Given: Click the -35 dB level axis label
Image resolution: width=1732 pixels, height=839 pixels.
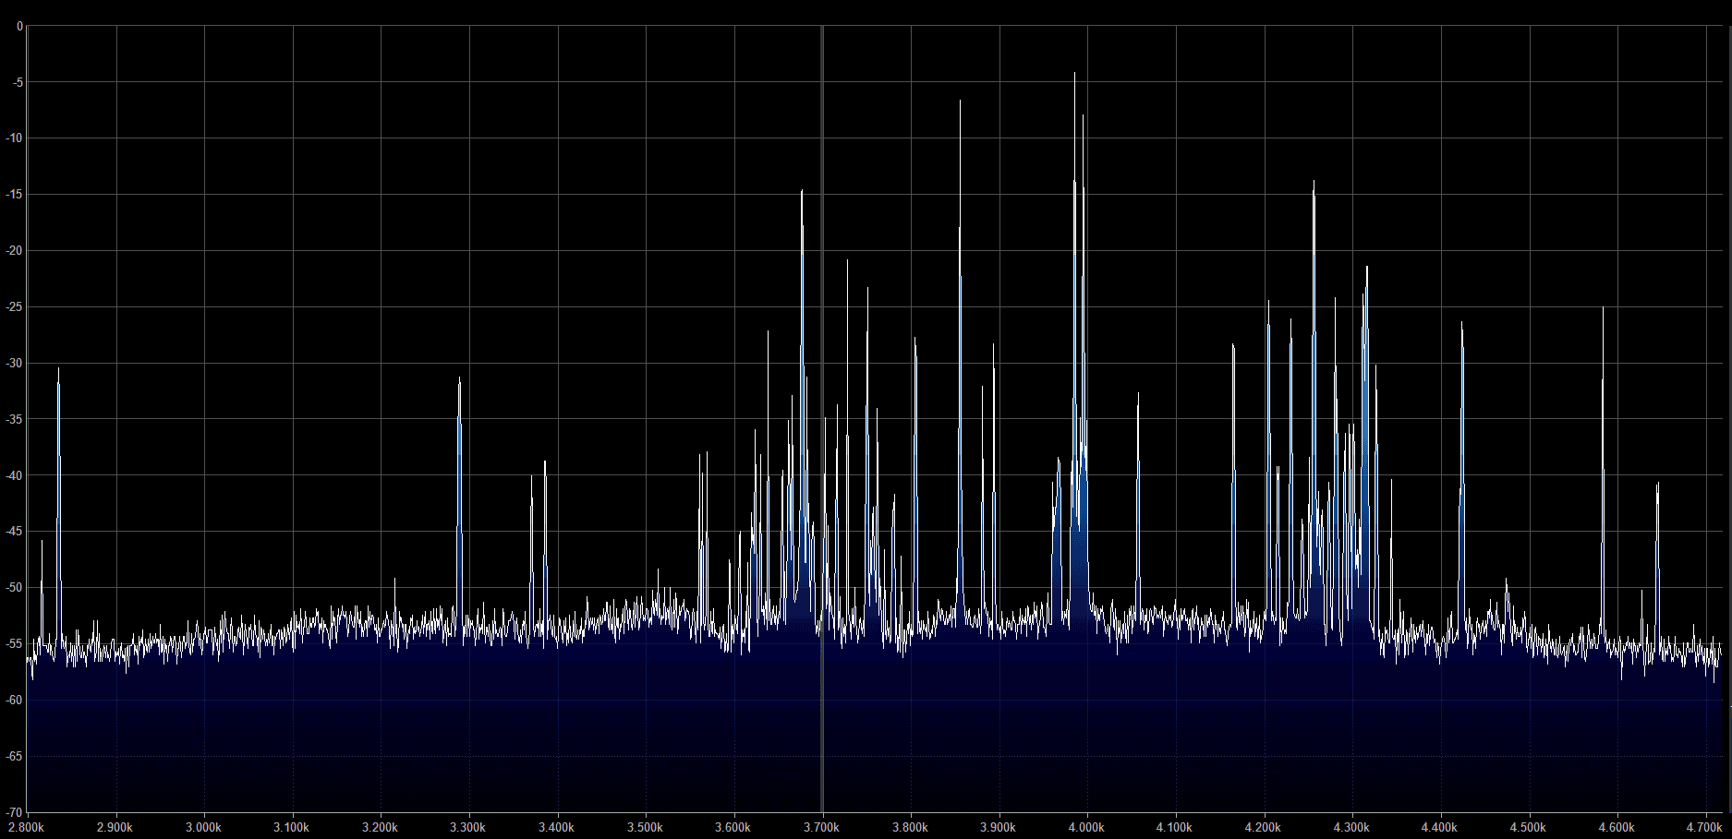Looking at the screenshot, I should click(x=15, y=419).
